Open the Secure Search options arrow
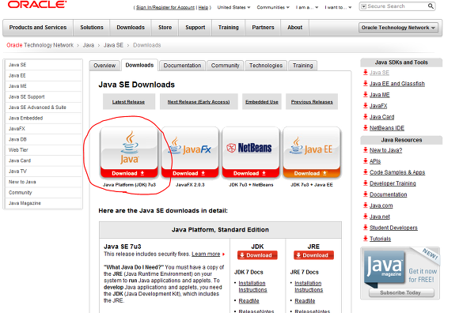 pos(363,6)
